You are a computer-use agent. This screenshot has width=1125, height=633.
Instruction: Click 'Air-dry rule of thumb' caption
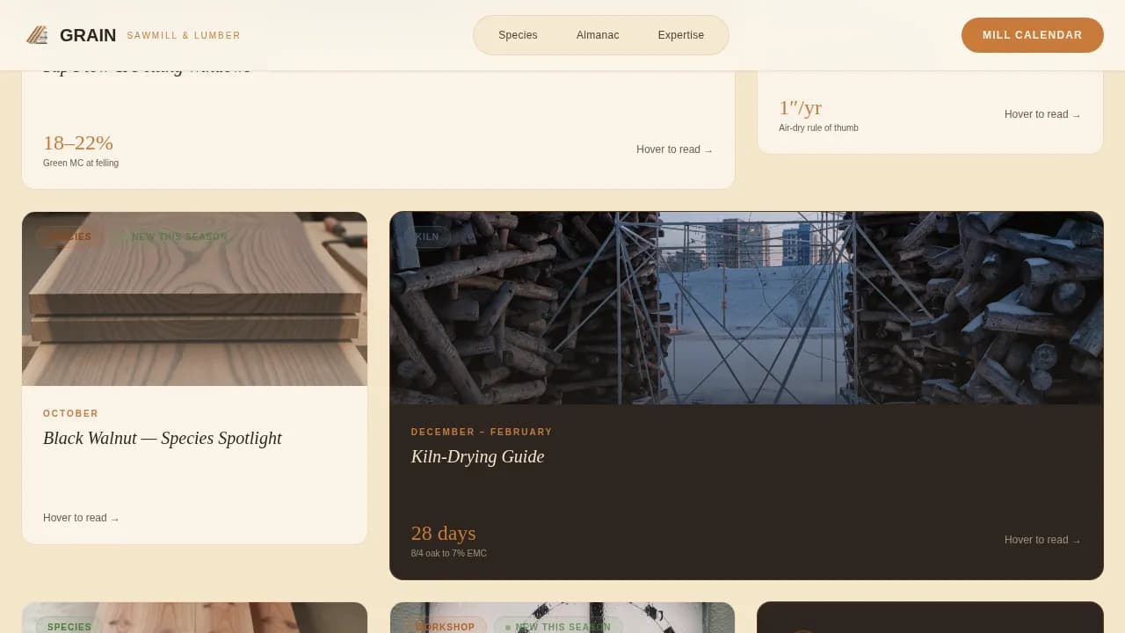[818, 127]
